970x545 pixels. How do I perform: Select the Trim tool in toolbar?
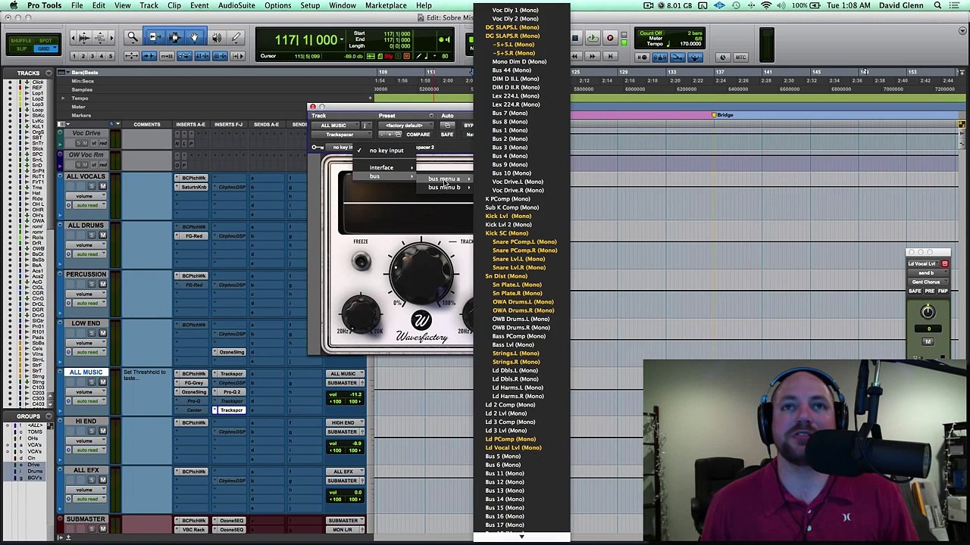pos(154,37)
